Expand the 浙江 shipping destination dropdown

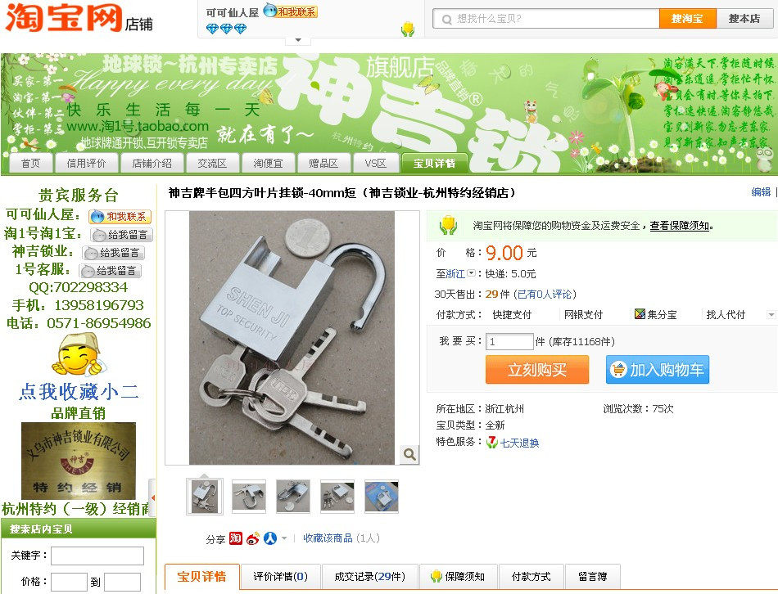coord(472,273)
